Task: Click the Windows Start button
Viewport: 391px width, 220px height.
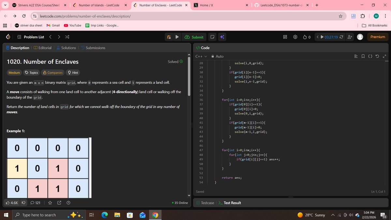Action: (x=6, y=215)
